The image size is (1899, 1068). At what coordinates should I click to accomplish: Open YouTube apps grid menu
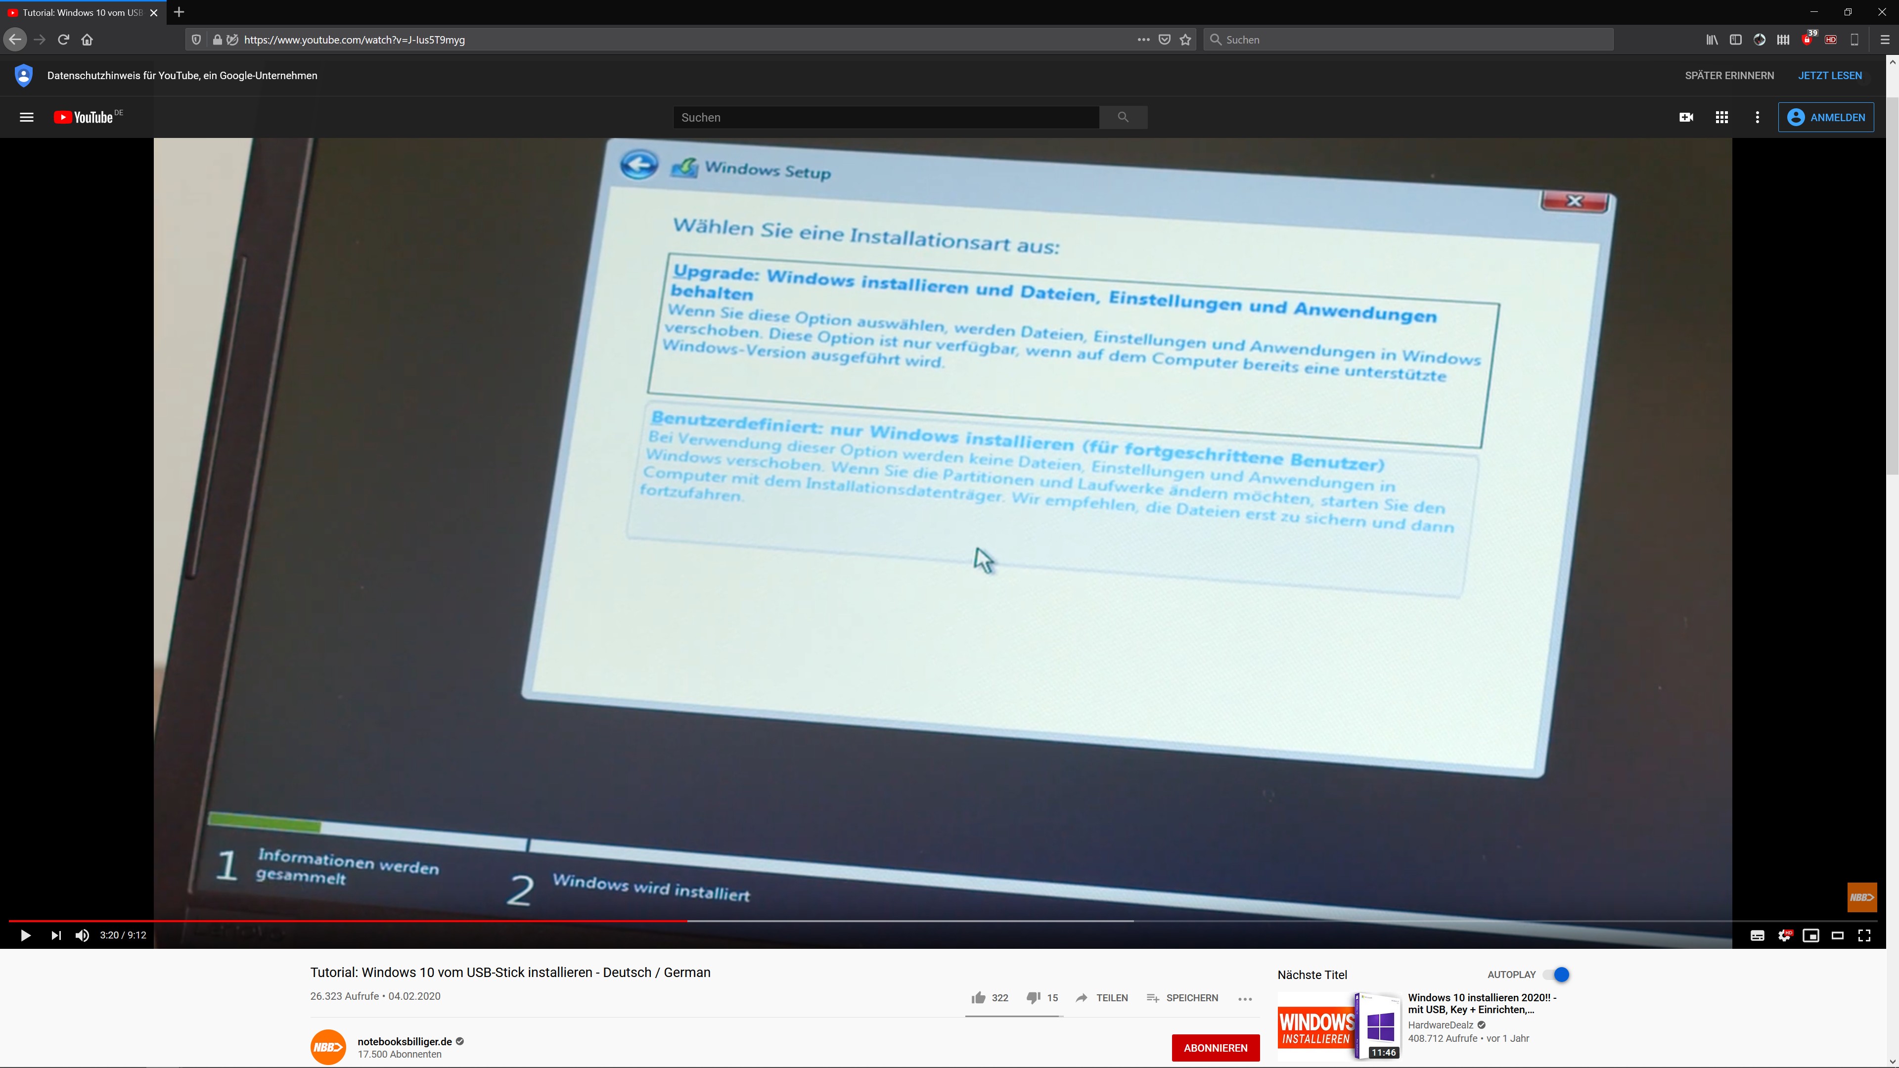[x=1722, y=117]
